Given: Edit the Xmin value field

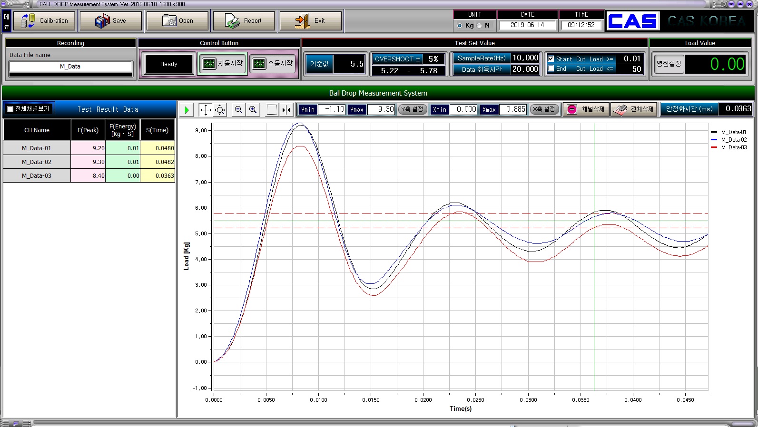Looking at the screenshot, I should tap(463, 109).
